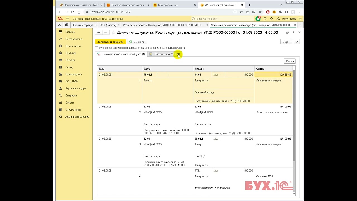357x201 pixels.
Task: Sort by the Дебет column header
Action: [168, 68]
